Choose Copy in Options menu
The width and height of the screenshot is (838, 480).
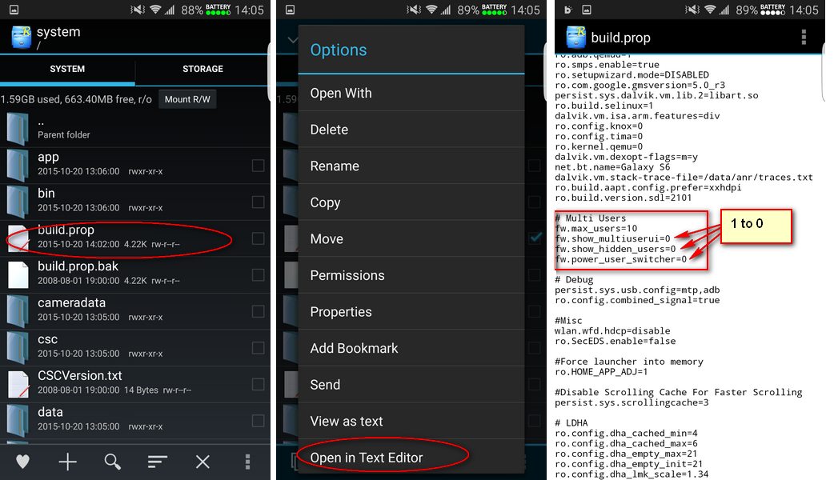[x=411, y=202]
